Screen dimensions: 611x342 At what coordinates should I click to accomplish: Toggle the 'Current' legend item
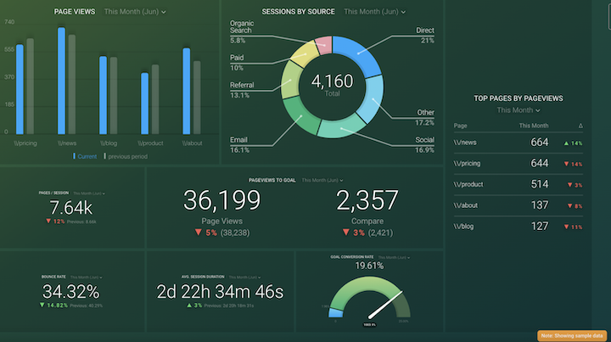pos(85,157)
